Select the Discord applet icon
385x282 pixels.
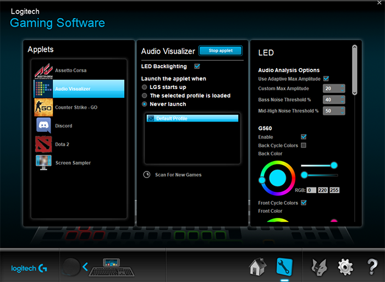click(43, 125)
